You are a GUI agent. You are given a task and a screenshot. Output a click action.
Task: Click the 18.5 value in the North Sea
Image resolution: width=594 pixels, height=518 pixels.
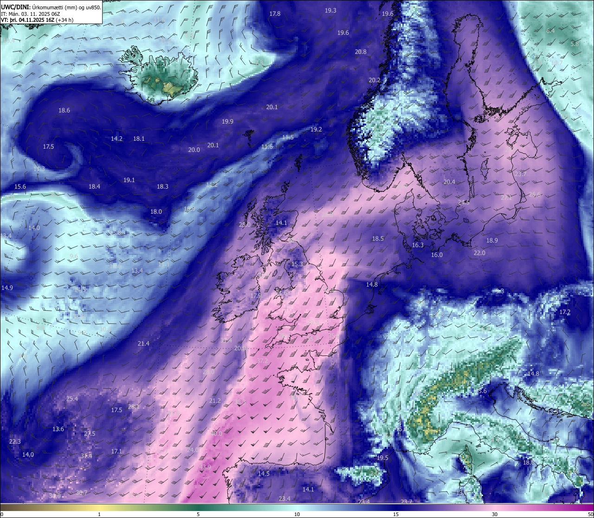pyautogui.click(x=378, y=239)
